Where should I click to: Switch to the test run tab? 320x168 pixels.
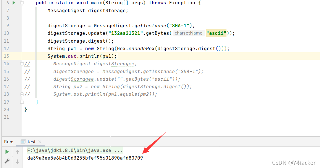pyautogui.click(x=31, y=142)
